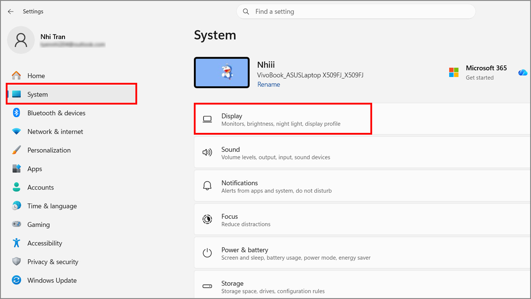
Task: Click the OneDrive cloud icon
Action: [523, 72]
